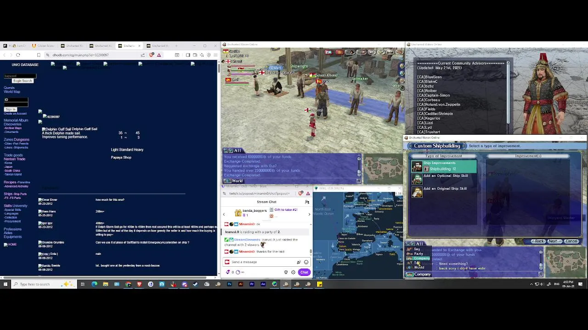Click Brave Shields lion icon in database browser

coord(152,55)
